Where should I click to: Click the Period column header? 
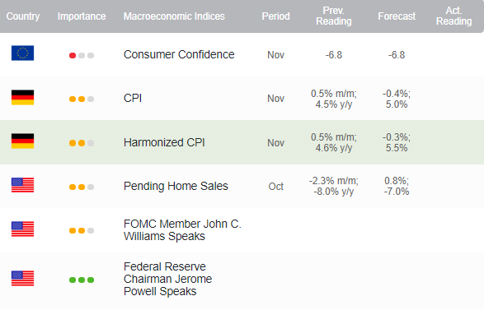coord(275,16)
